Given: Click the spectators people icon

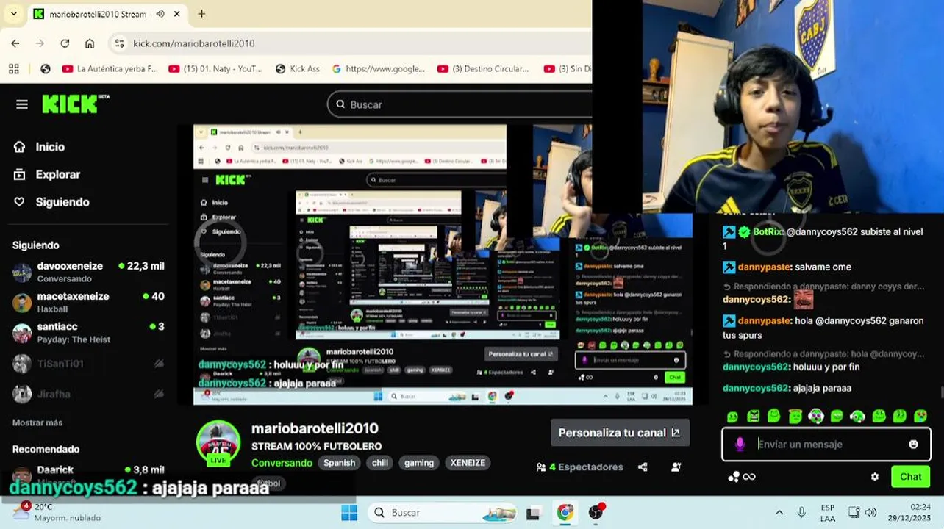Looking at the screenshot, I should (x=541, y=467).
